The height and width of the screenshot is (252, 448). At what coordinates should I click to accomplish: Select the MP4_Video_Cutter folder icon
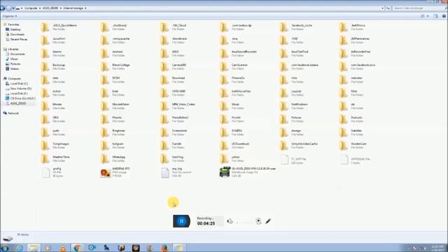pyautogui.click(x=164, y=106)
